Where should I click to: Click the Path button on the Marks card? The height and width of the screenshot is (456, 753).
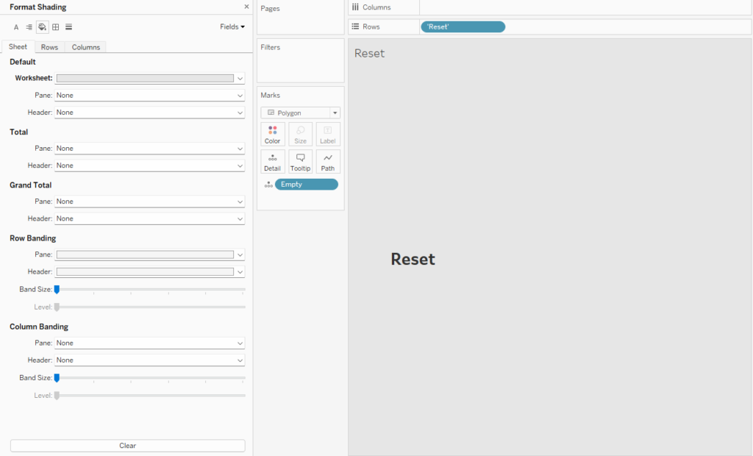327,161
